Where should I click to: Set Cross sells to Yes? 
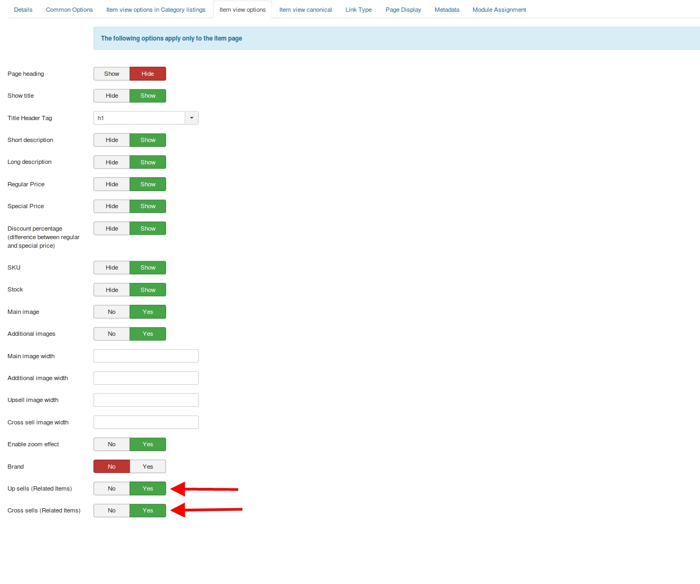coord(148,510)
